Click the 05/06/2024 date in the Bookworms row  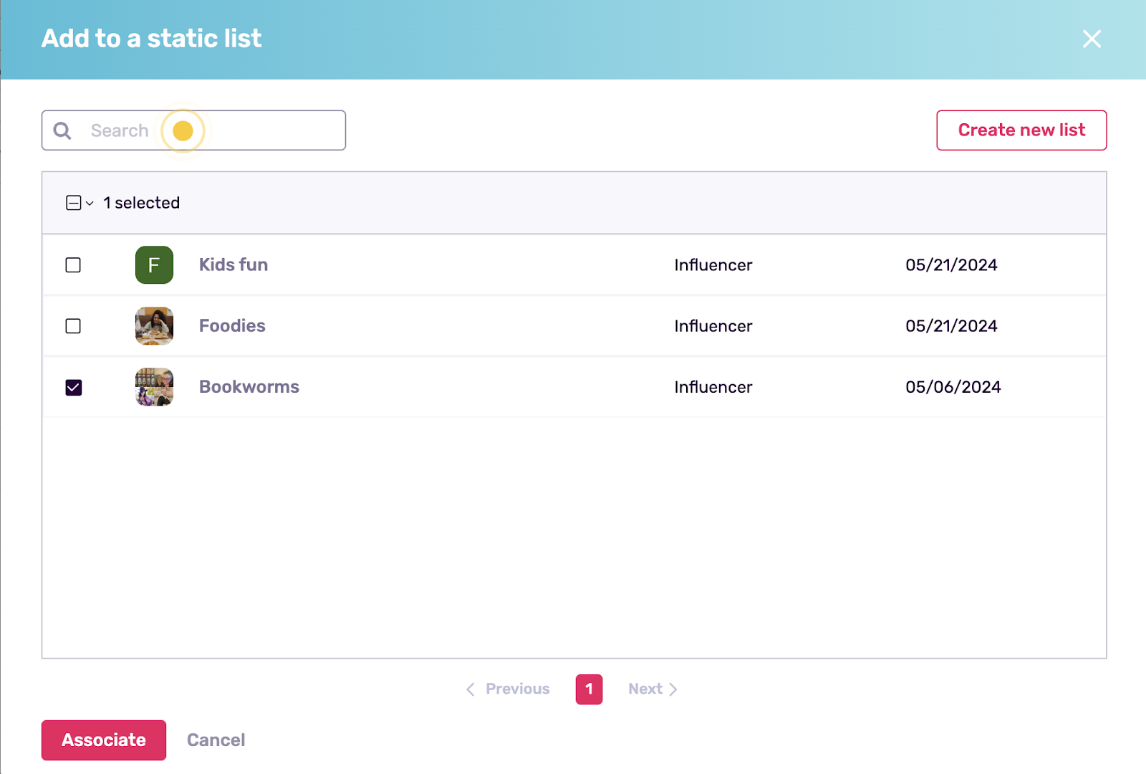pyautogui.click(x=953, y=387)
